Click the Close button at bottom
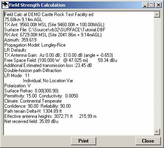The width and height of the screenshot is (164, 148). click(x=148, y=141)
